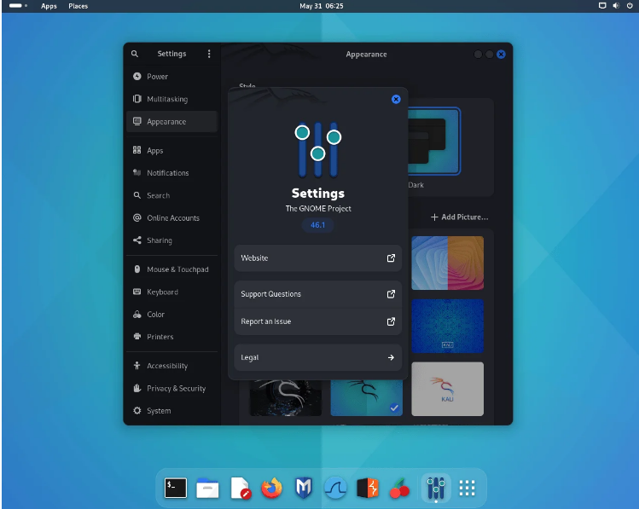Launch Metasploit from the dock
The width and height of the screenshot is (639, 509).
304,488
